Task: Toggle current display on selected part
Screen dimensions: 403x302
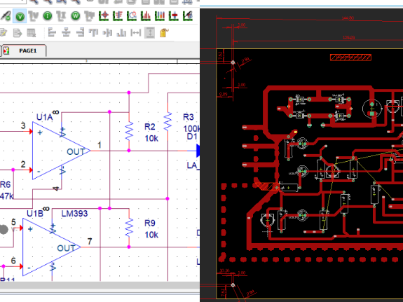Action: (x=62, y=16)
